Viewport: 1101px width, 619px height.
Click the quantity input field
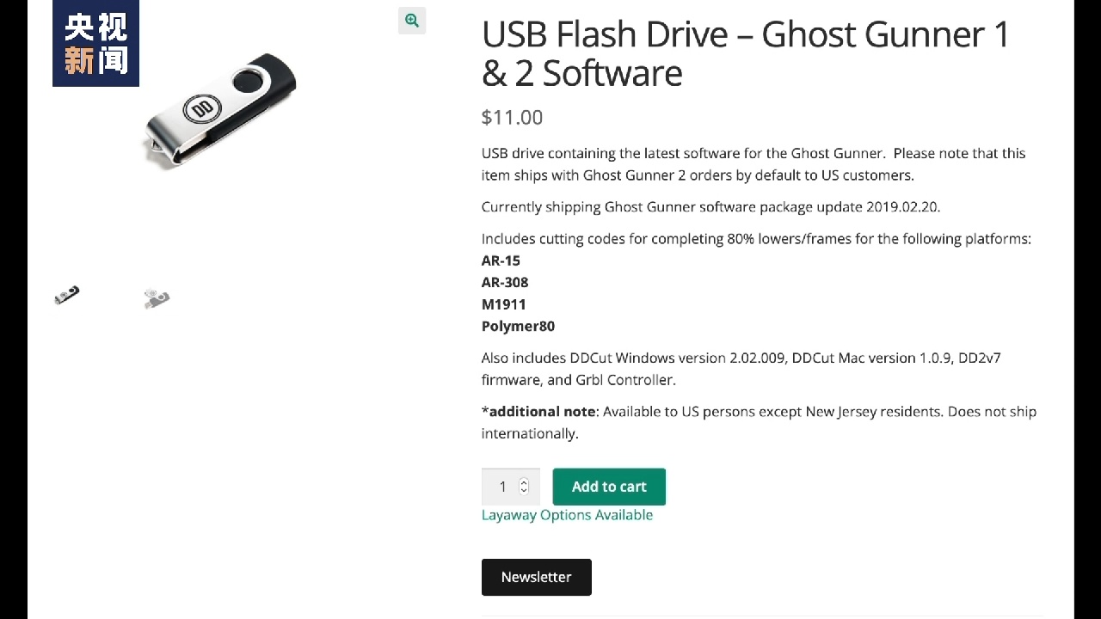503,487
